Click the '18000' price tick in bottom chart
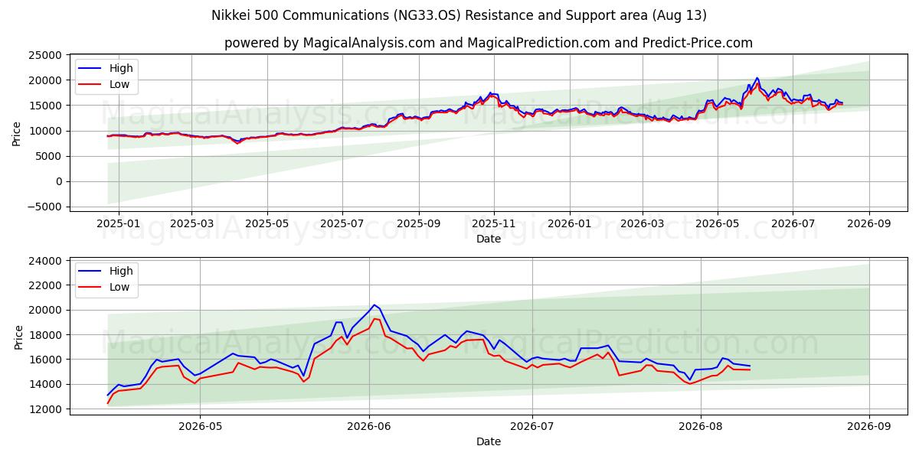The image size is (919, 459). pos(46,335)
